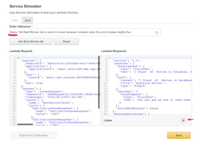Reset the simulator with the Reset button
This screenshot has width=210, height=141.
click(66, 41)
